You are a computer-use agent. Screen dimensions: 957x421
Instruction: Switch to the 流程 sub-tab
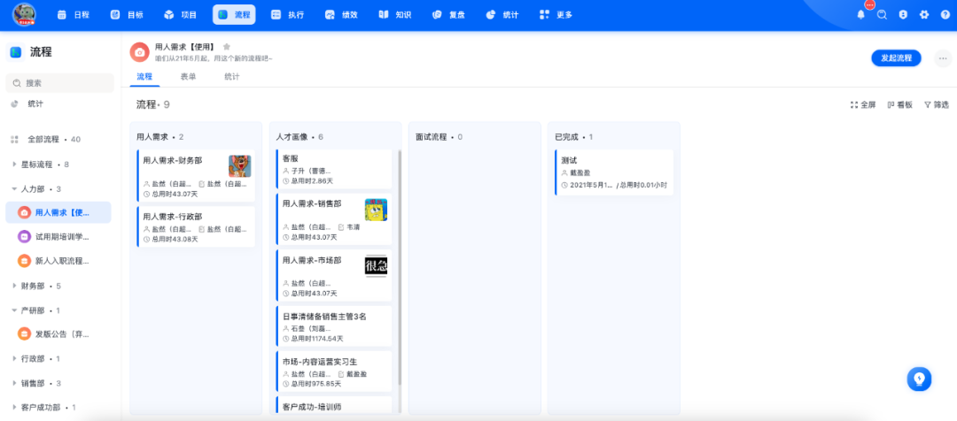click(x=144, y=77)
